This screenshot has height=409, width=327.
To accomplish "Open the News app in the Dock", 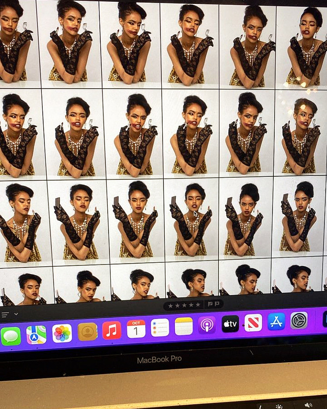I will [x=253, y=323].
